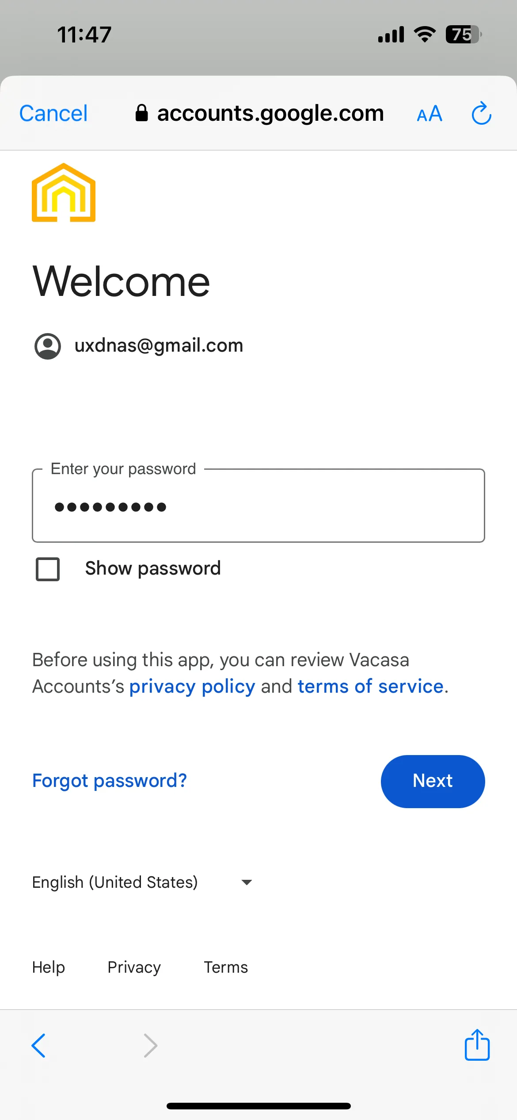The width and height of the screenshot is (517, 1120).
Task: Click the language dropdown arrow
Action: click(247, 882)
